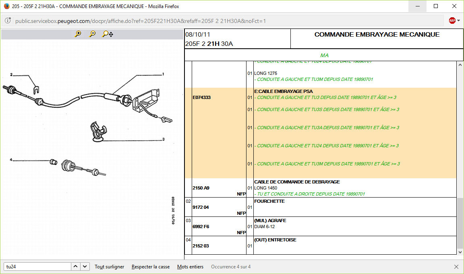Click callout number 4 on the diagram
The image size is (464, 274).
[11, 160]
